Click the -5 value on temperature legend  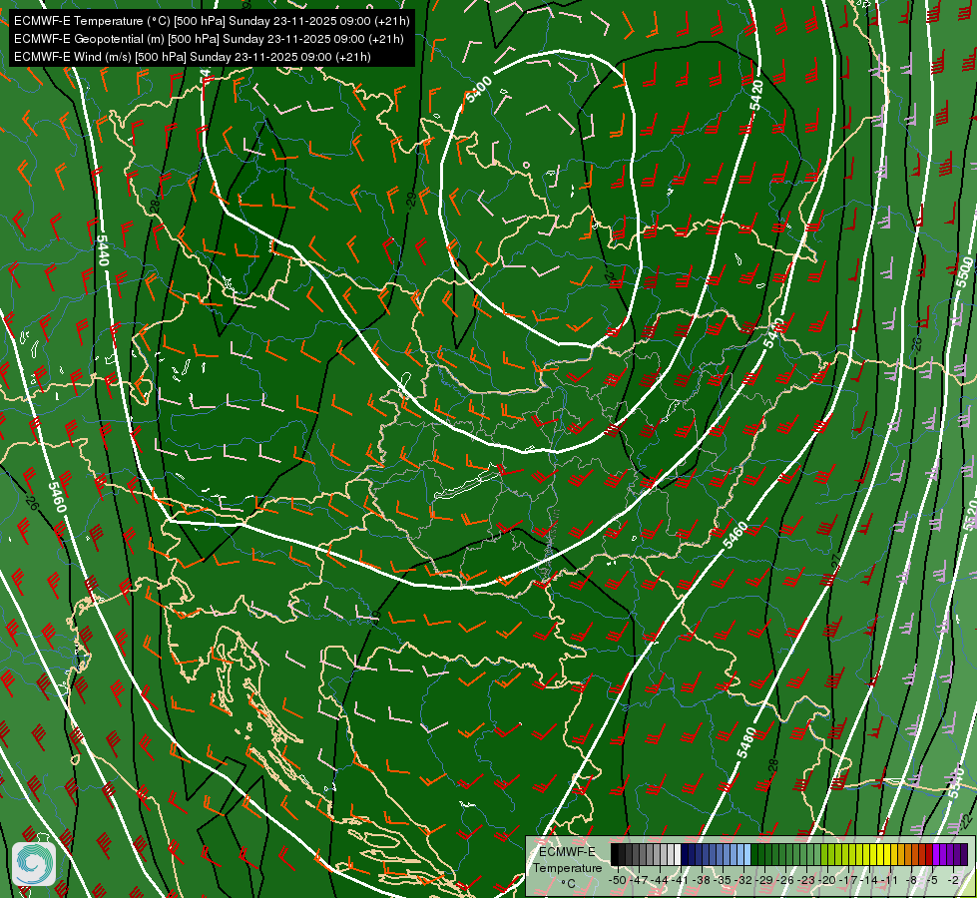(x=931, y=880)
